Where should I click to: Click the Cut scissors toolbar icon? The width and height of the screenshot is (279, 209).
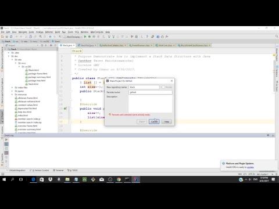pyautogui.click(x=26, y=37)
